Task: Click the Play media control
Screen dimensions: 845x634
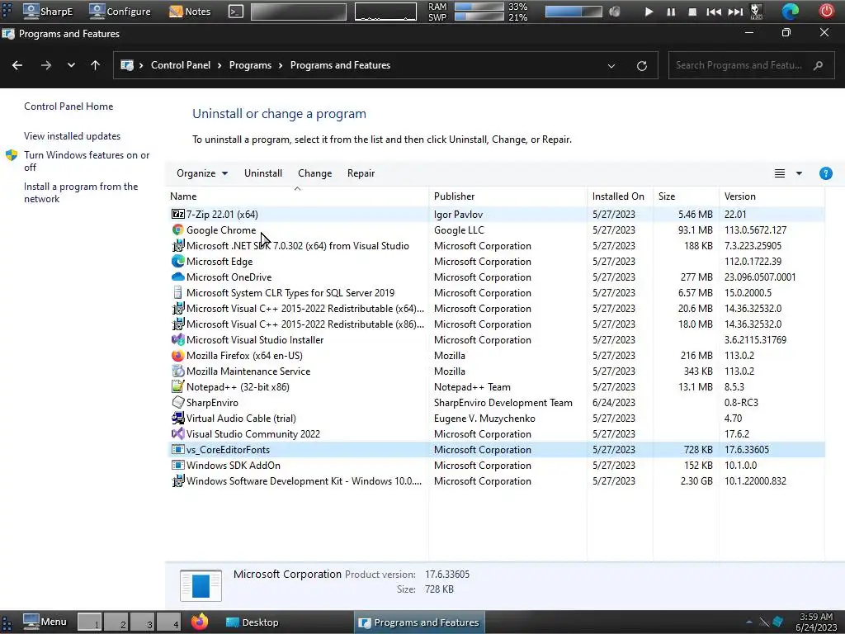Action: 649,12
